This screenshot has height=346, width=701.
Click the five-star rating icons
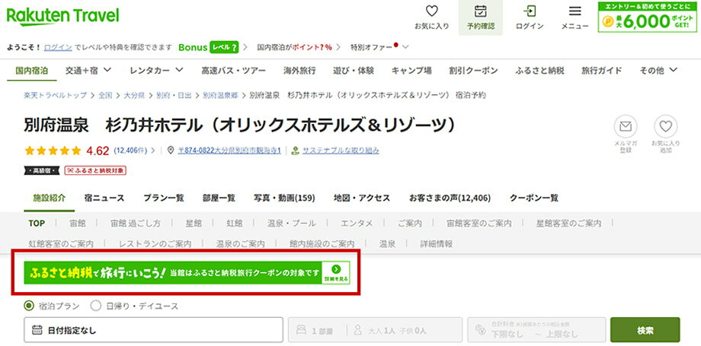point(53,151)
